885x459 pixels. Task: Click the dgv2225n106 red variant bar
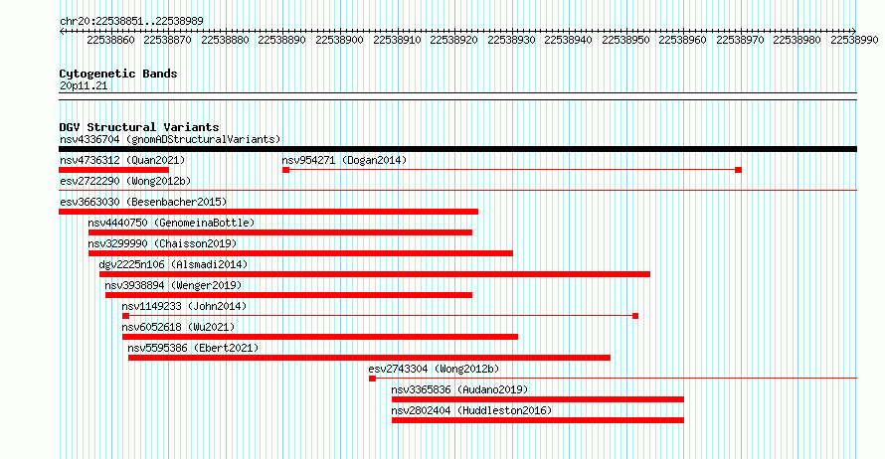point(375,274)
